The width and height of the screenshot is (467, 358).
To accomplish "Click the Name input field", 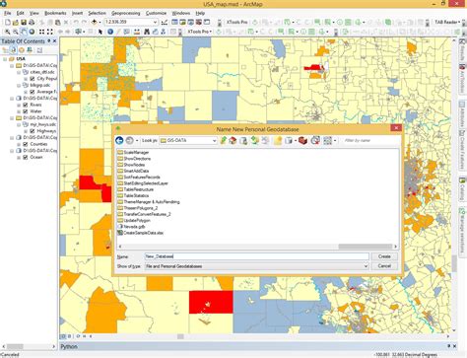I will point(257,256).
